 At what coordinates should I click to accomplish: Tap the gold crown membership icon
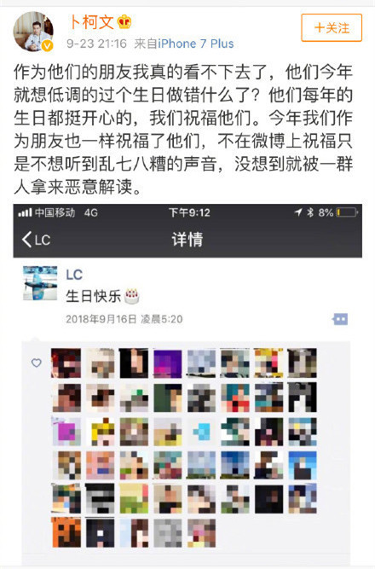pyautogui.click(x=124, y=22)
